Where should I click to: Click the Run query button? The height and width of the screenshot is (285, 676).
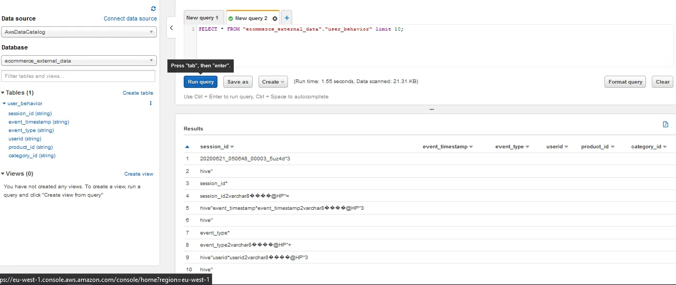[201, 82]
